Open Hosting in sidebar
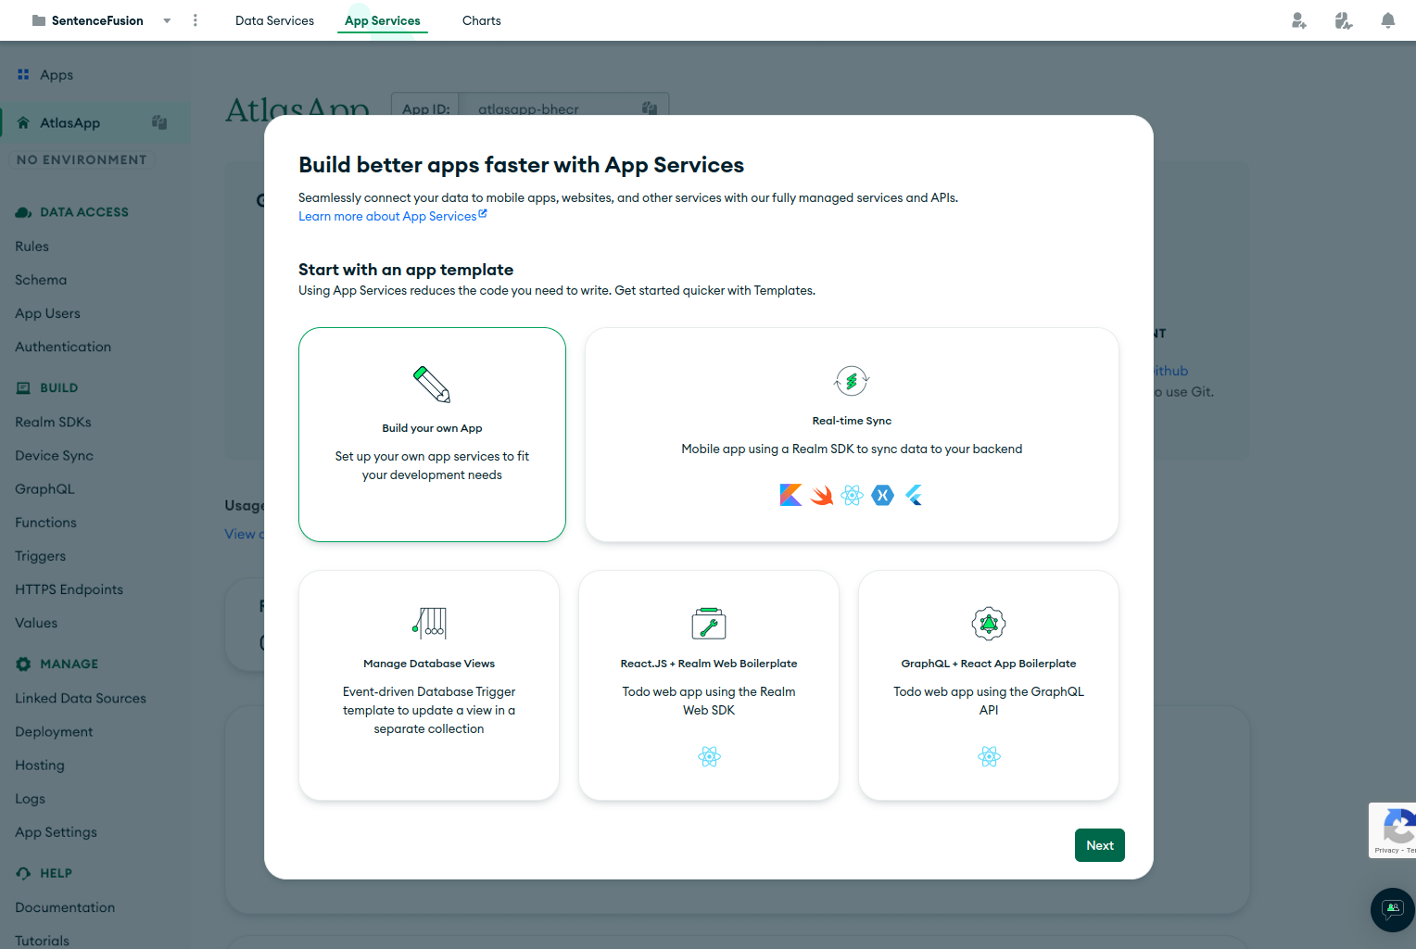Image resolution: width=1416 pixels, height=949 pixels. (x=40, y=765)
